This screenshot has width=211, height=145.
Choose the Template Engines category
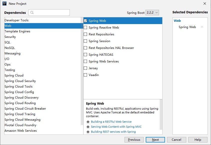42,31
